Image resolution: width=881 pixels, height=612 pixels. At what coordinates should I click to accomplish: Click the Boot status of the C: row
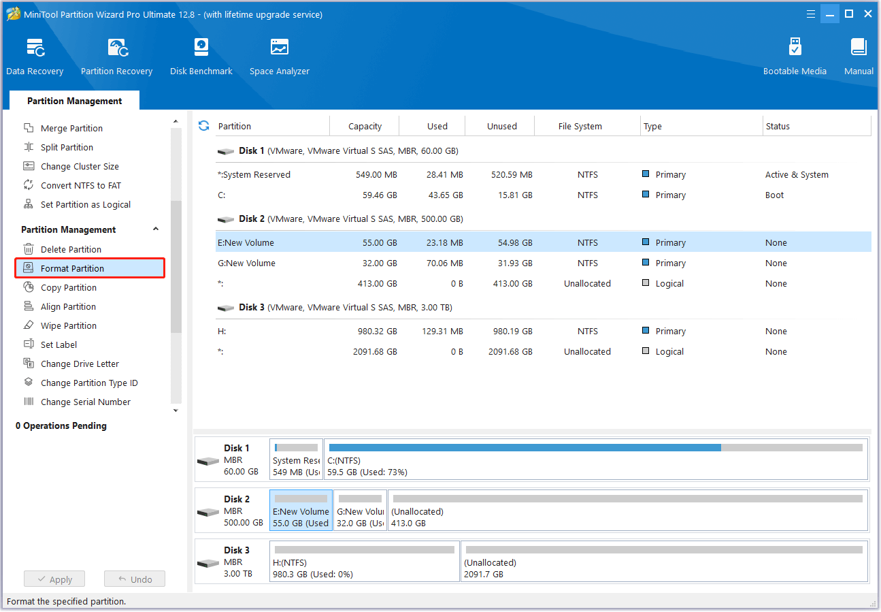pyautogui.click(x=774, y=195)
